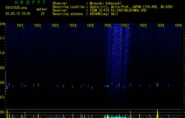Click the 1025 time axis marker
The width and height of the screenshot is (185, 118).
coord(90,25)
